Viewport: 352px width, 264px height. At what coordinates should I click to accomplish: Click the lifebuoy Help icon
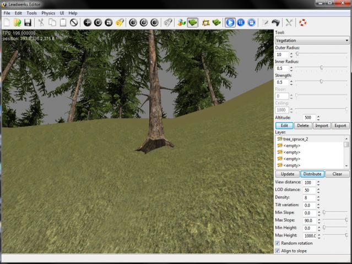303,23
